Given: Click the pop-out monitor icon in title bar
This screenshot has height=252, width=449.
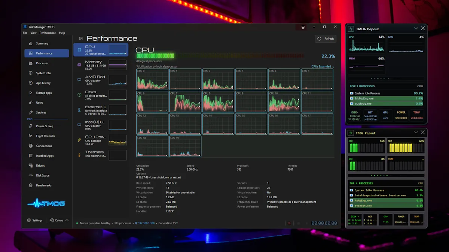Looking at the screenshot, I should click(303, 27).
